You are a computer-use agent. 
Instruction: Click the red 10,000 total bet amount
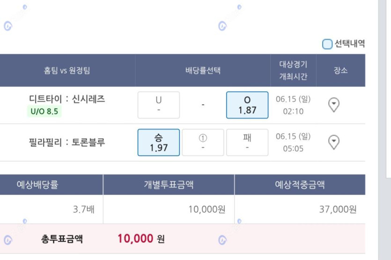pos(135,238)
